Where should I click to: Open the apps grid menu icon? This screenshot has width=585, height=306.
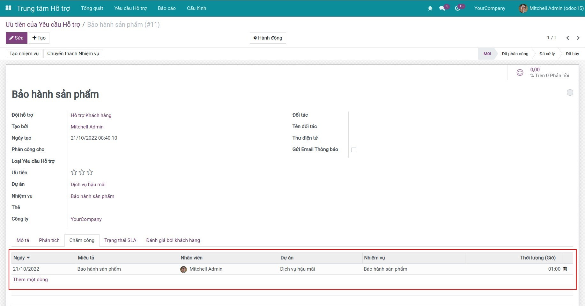point(9,8)
